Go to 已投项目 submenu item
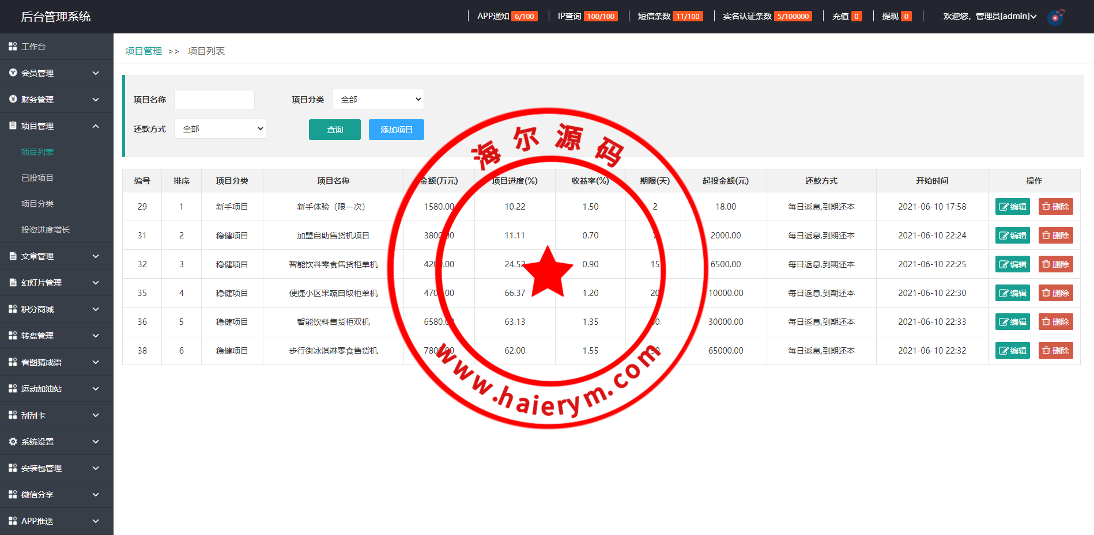Screen dimensions: 1094x535 pyautogui.click(x=37, y=178)
